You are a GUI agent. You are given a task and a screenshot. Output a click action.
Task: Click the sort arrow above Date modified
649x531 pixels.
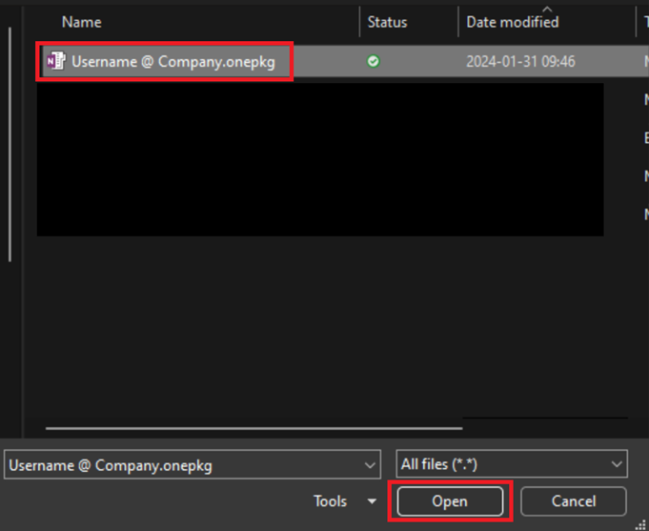(x=547, y=9)
